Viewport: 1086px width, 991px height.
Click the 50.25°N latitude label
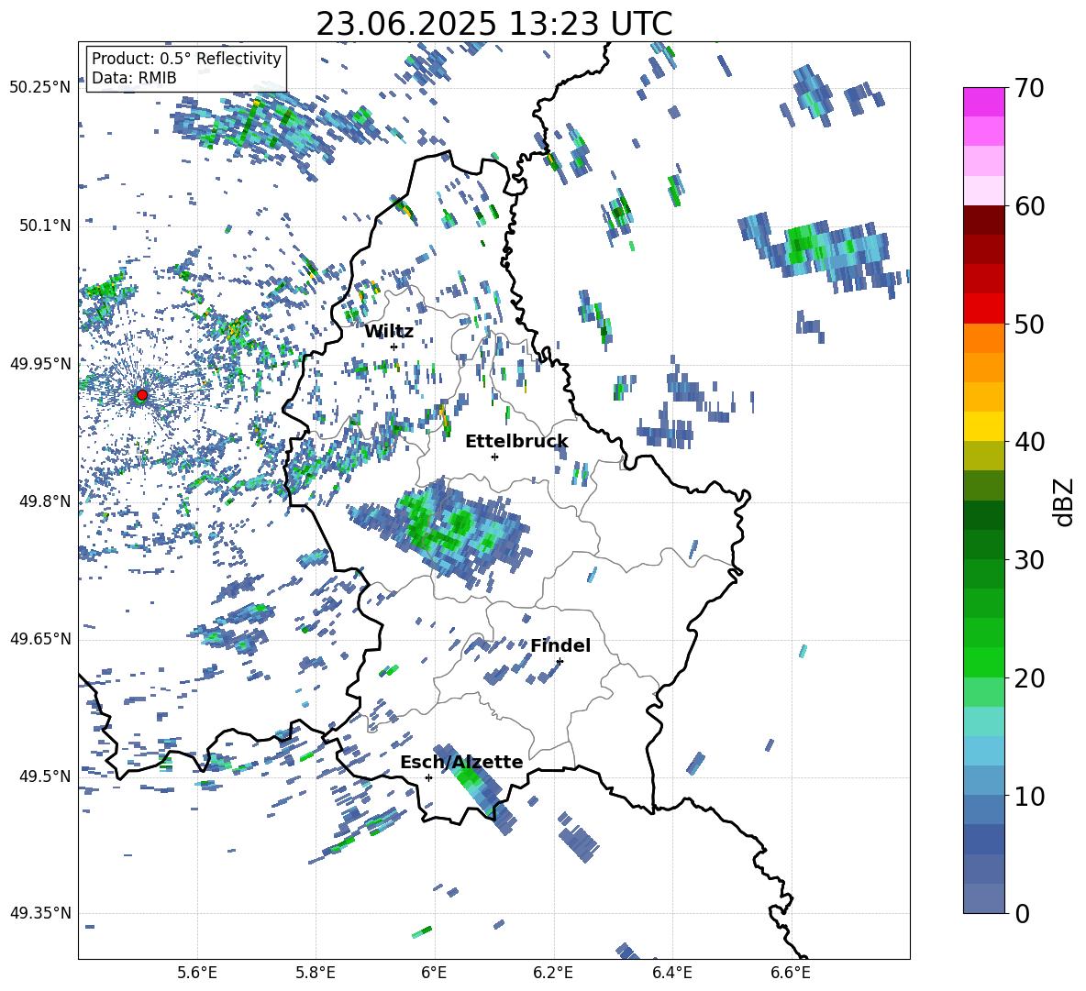coord(40,87)
